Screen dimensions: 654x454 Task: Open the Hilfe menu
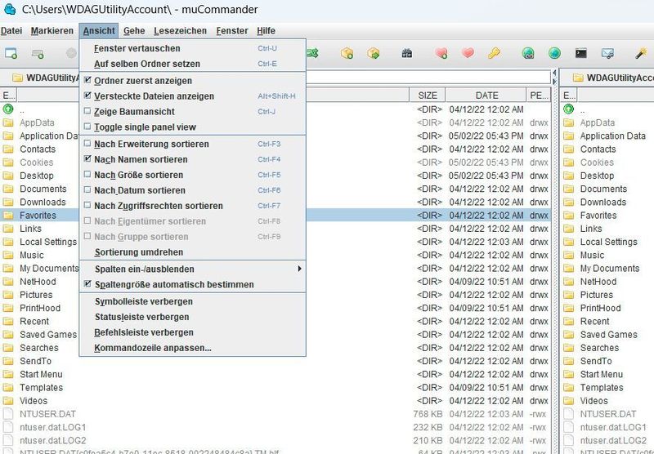click(266, 30)
